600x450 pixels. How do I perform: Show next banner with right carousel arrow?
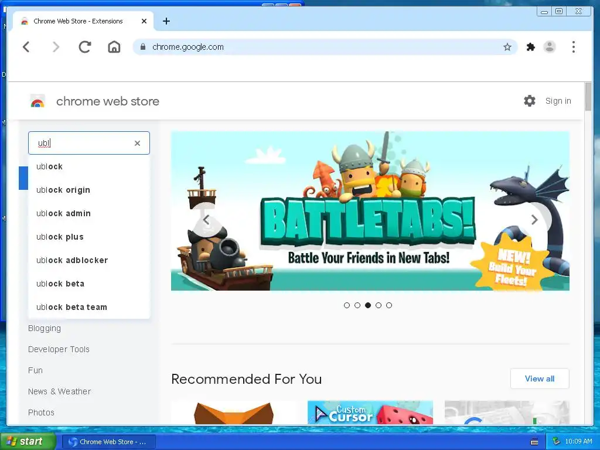coord(534,220)
